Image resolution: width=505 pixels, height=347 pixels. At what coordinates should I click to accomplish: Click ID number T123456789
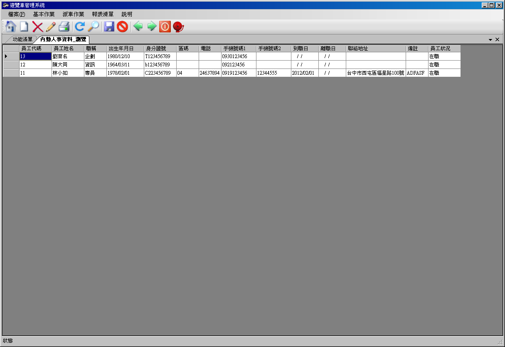click(x=160, y=56)
